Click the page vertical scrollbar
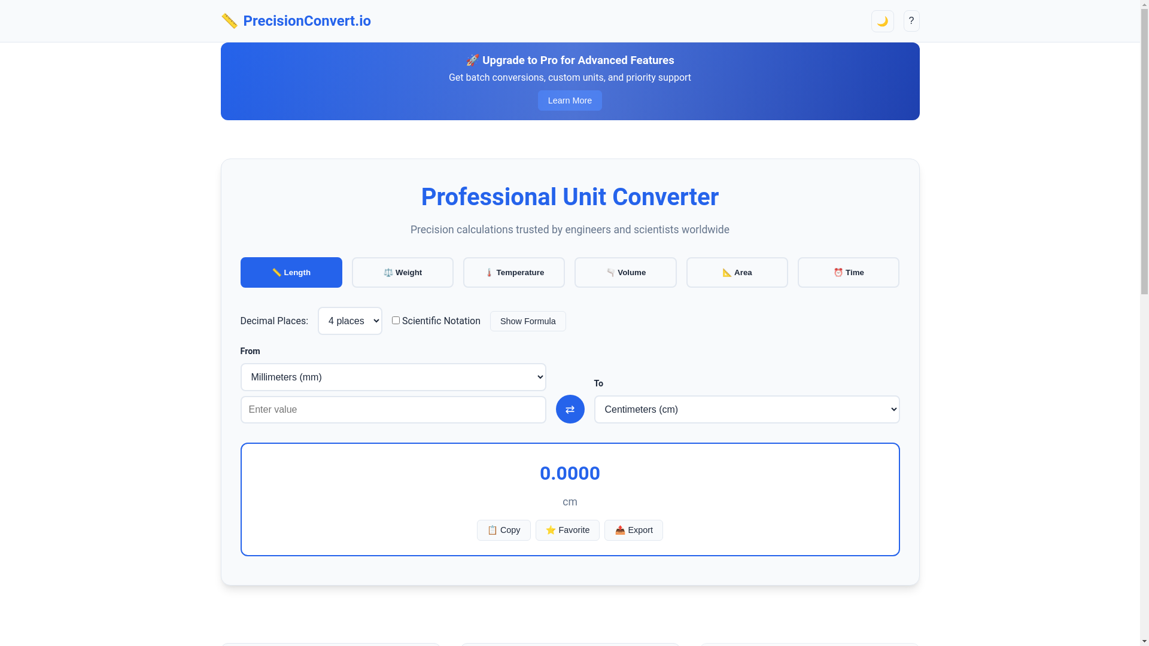The width and height of the screenshot is (1149, 646). pyautogui.click(x=1144, y=323)
